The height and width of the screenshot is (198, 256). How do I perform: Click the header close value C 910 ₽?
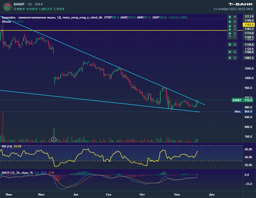point(59,9)
